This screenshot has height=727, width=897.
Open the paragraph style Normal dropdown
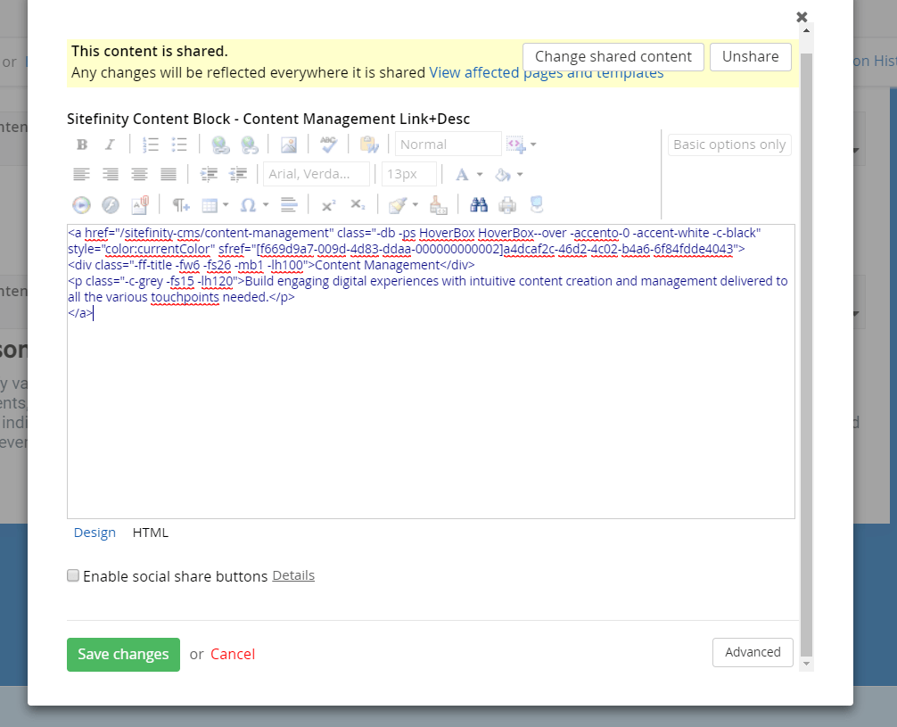[448, 145]
